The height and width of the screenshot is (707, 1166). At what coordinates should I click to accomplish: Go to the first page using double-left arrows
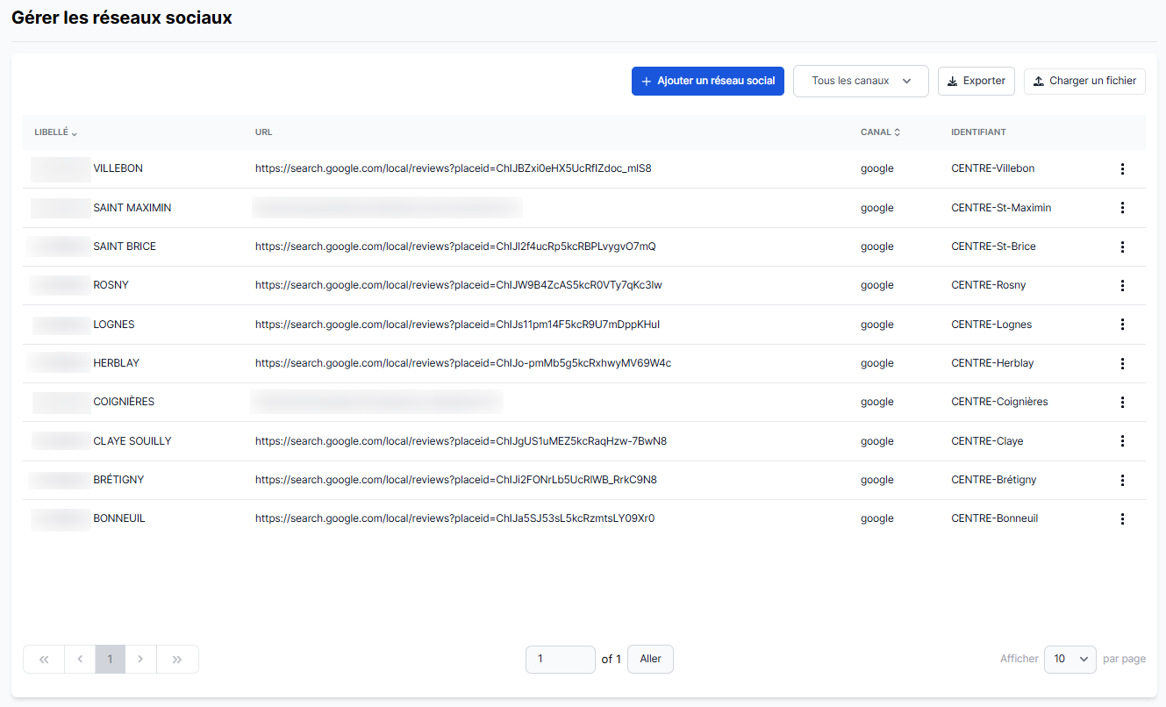(x=44, y=660)
